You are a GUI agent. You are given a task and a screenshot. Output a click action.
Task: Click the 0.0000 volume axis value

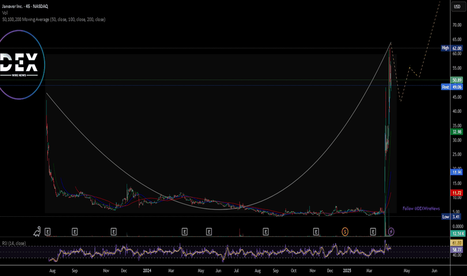(458, 226)
